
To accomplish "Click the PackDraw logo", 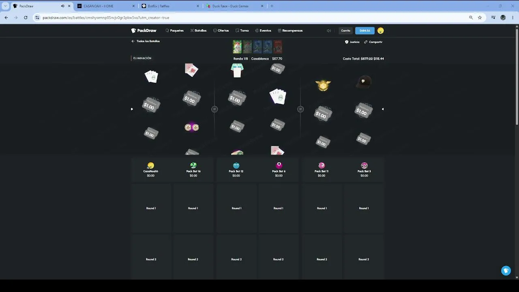I will (x=144, y=30).
